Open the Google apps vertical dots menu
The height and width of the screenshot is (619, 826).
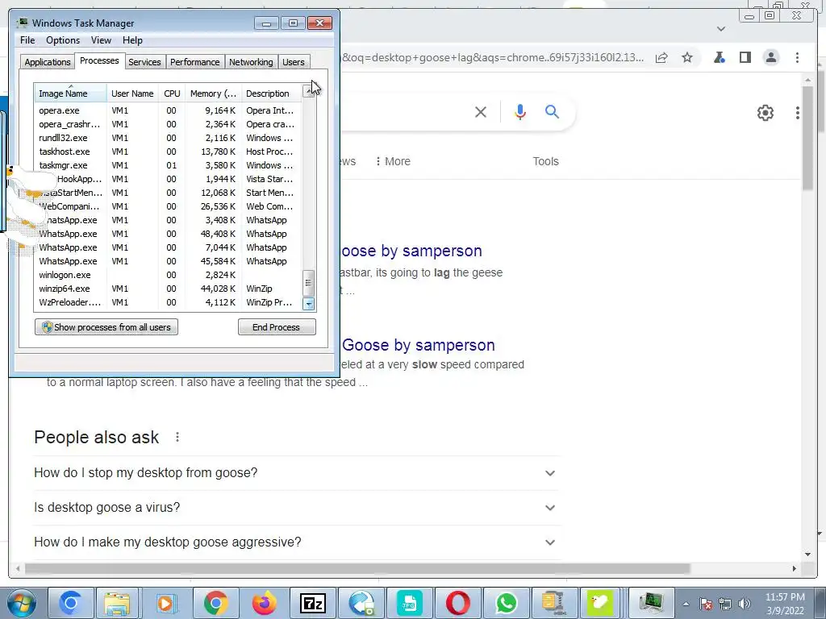coord(798,113)
